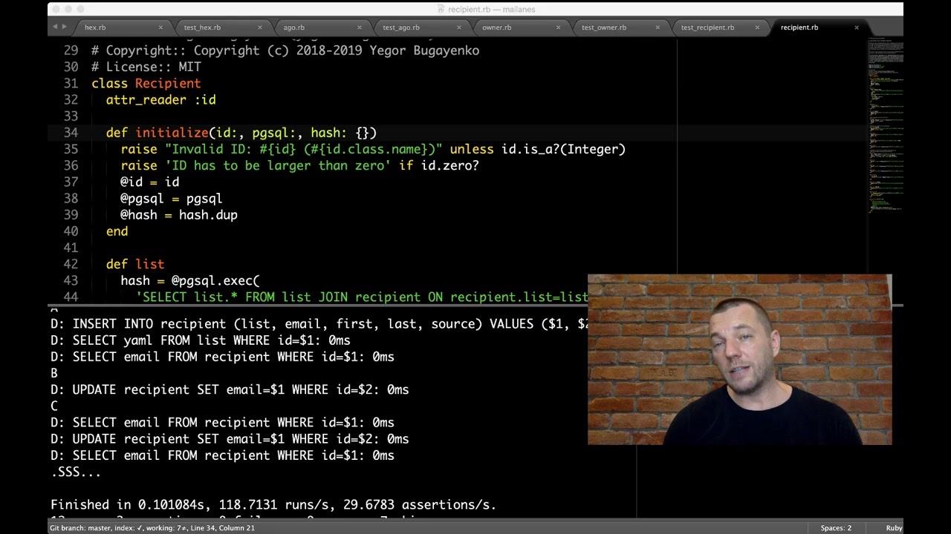Click the 'Invalid ID' raise statement
951x534 pixels.
[x=373, y=149]
